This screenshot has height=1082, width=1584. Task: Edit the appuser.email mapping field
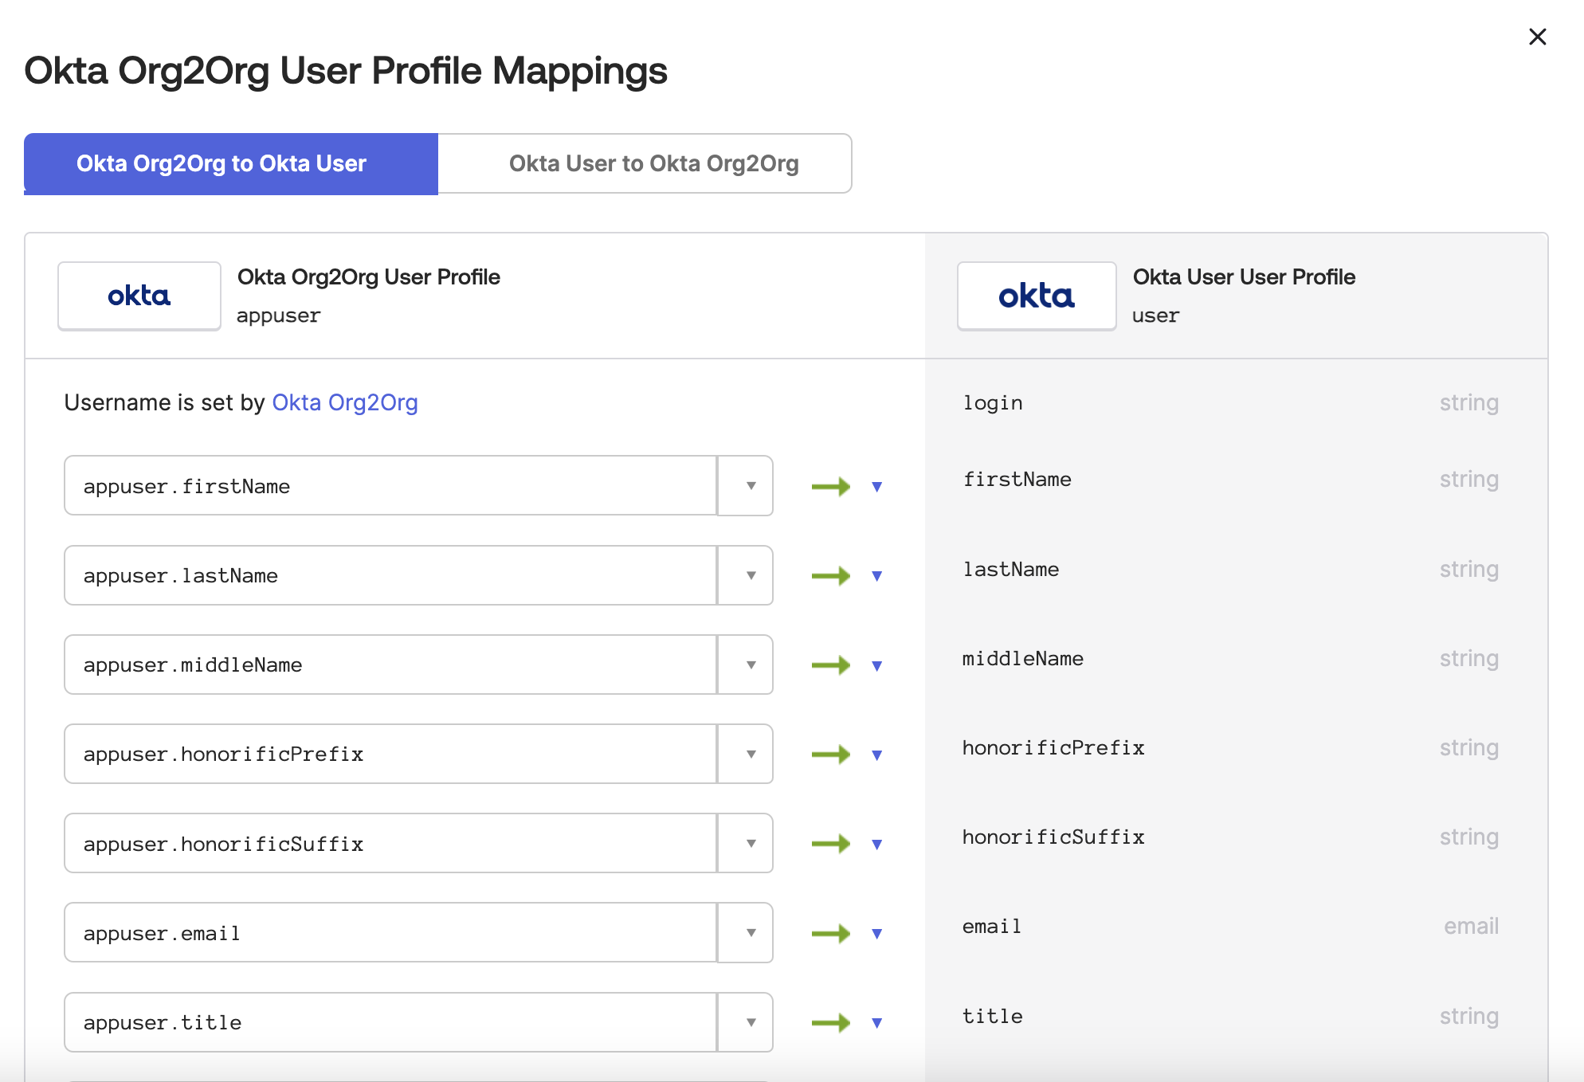click(x=390, y=932)
